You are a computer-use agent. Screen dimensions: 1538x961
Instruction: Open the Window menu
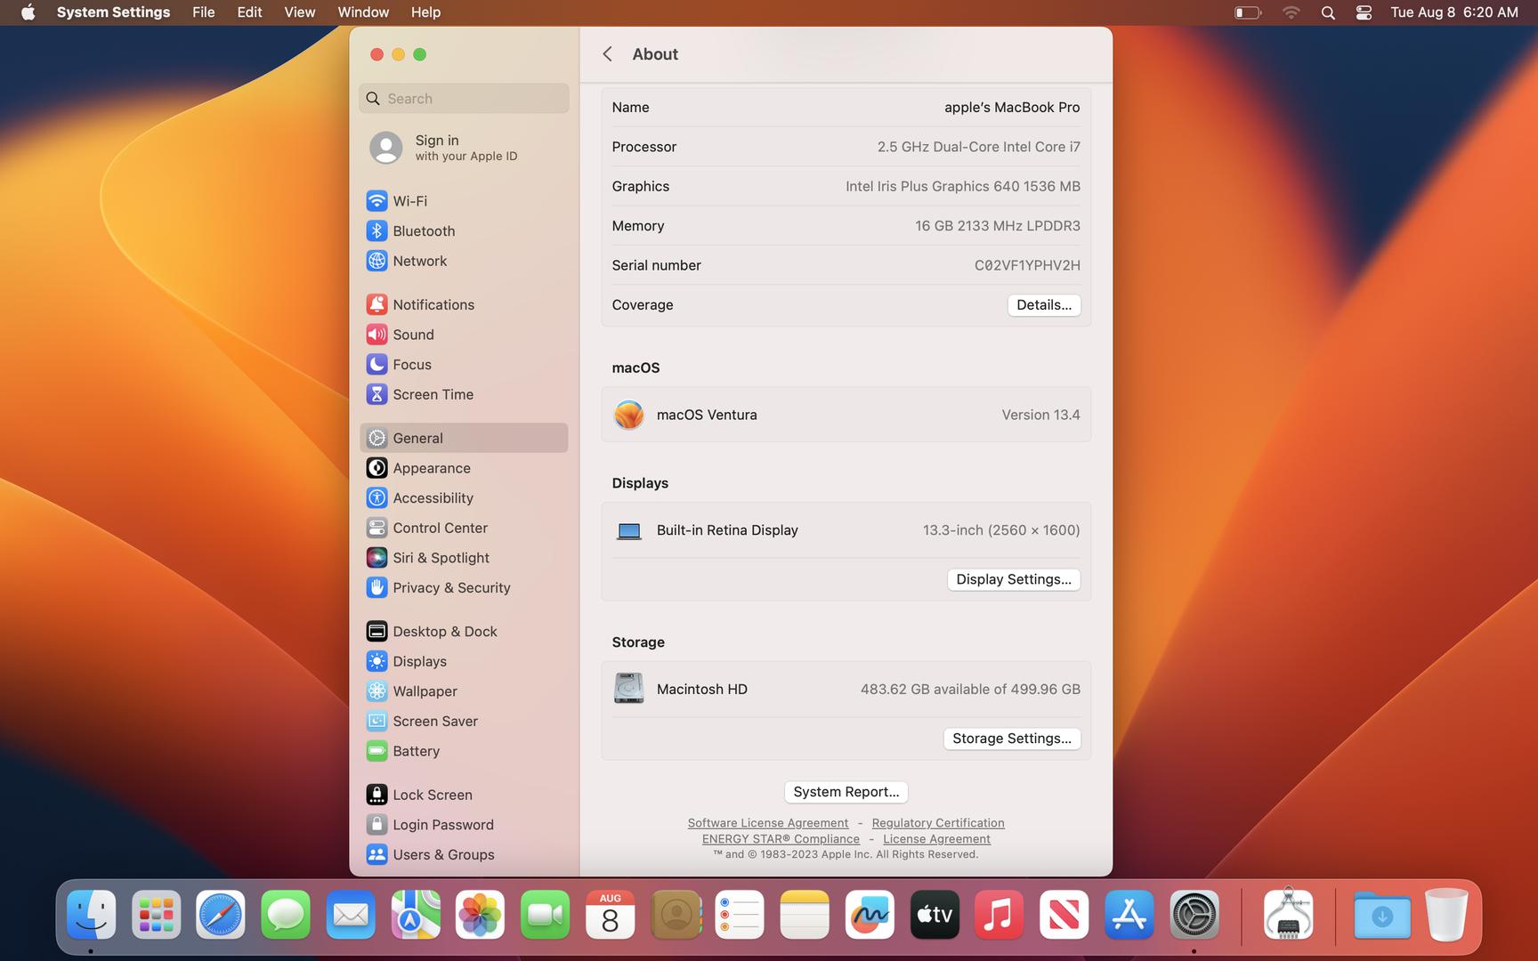(x=363, y=12)
